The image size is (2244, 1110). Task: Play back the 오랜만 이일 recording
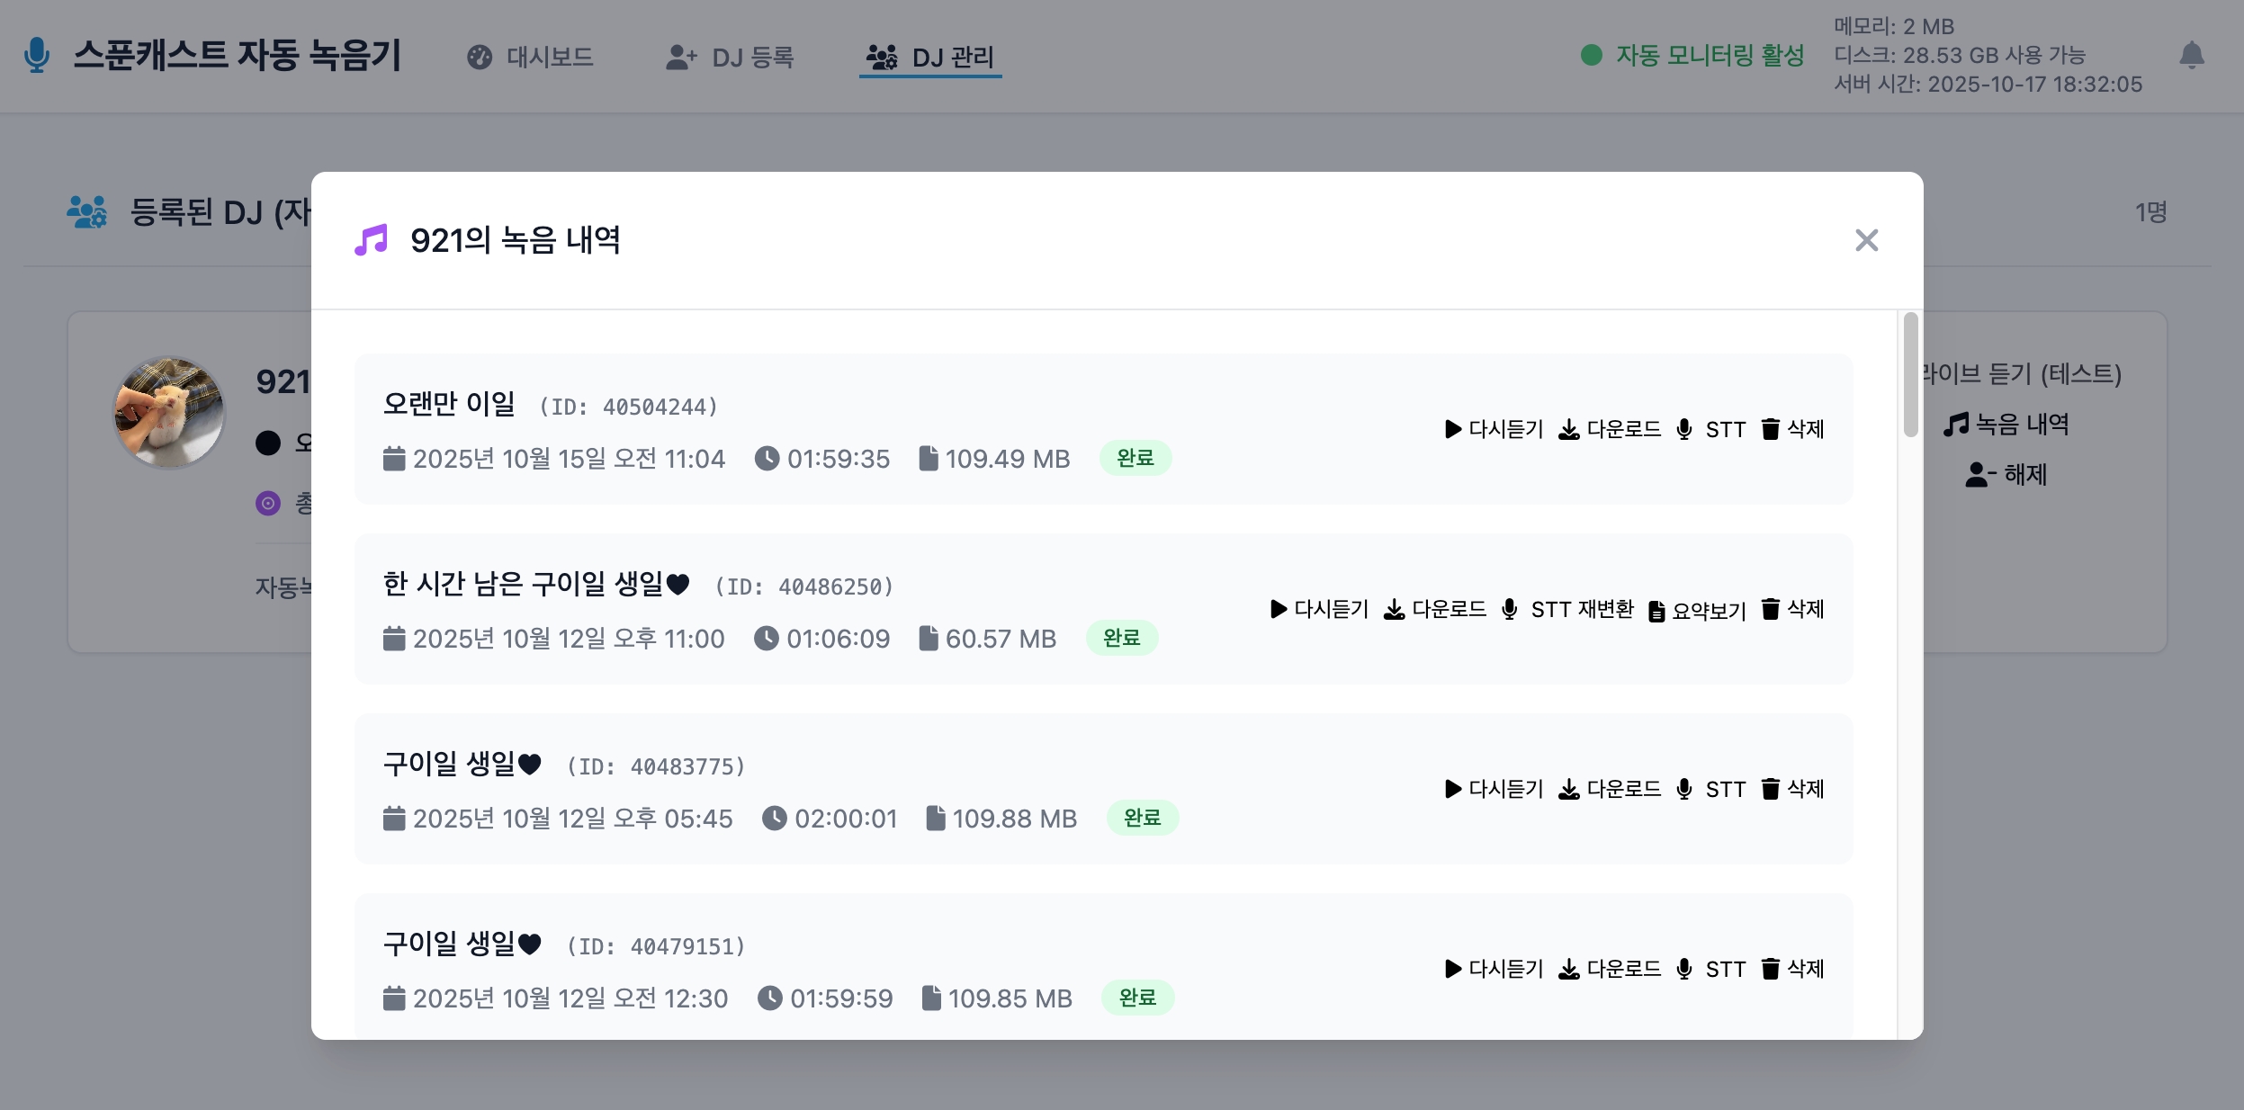click(1494, 429)
